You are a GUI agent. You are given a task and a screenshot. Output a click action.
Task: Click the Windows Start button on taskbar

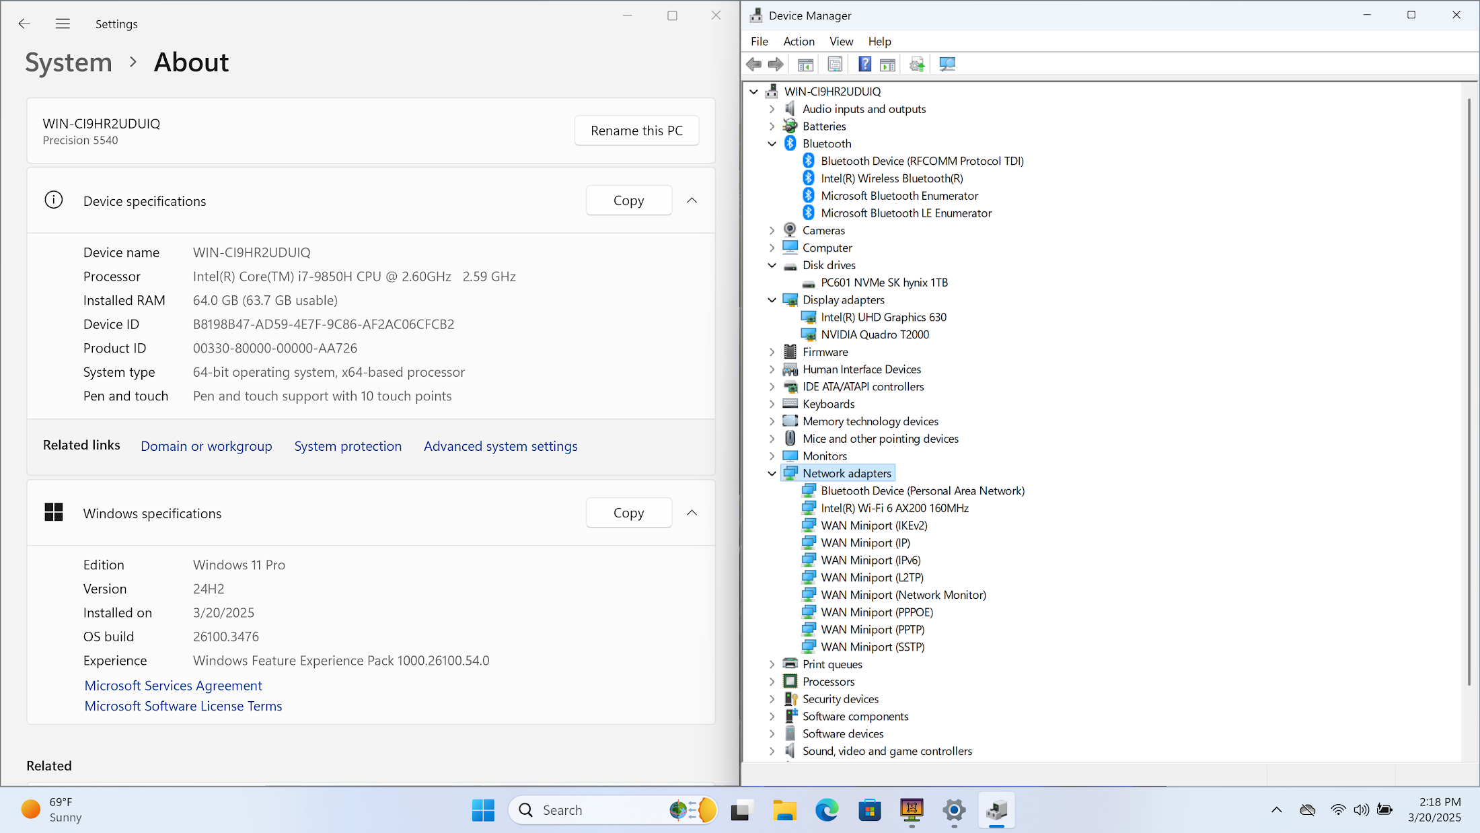483,810
